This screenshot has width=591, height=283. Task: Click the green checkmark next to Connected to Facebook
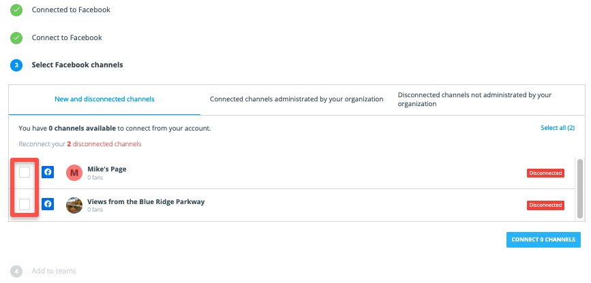tap(16, 10)
